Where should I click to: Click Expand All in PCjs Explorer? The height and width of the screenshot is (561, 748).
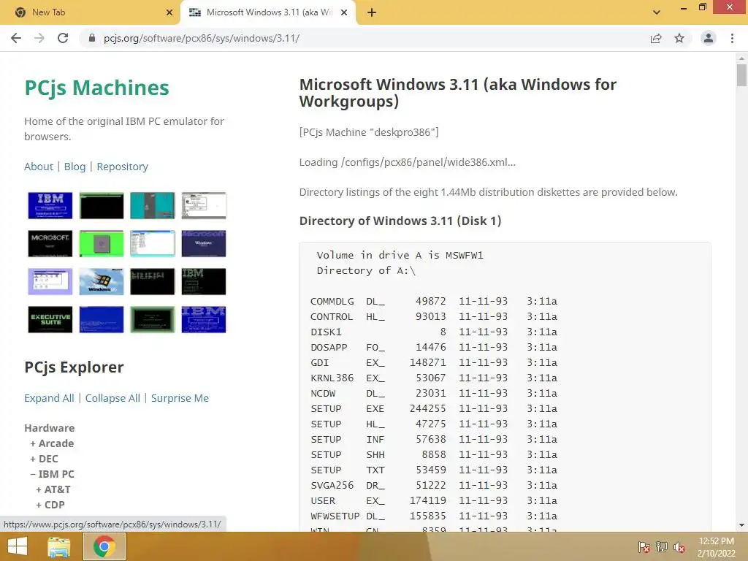click(x=49, y=398)
